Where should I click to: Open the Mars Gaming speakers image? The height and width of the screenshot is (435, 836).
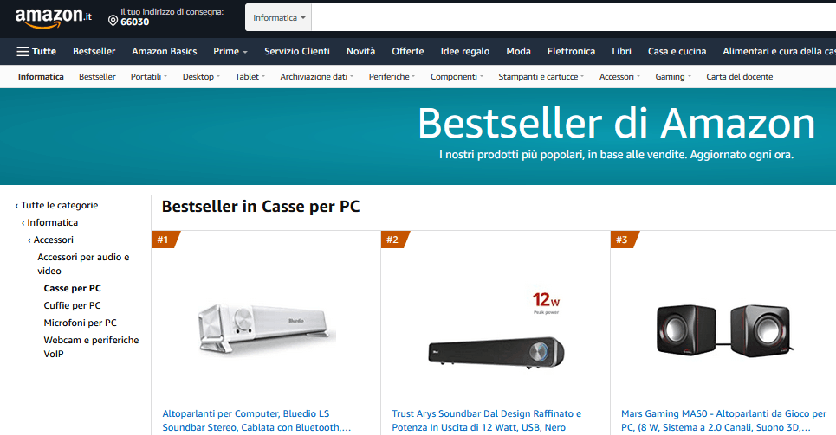[x=724, y=330]
